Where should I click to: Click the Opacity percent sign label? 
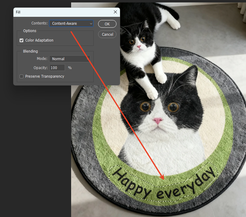[69, 68]
